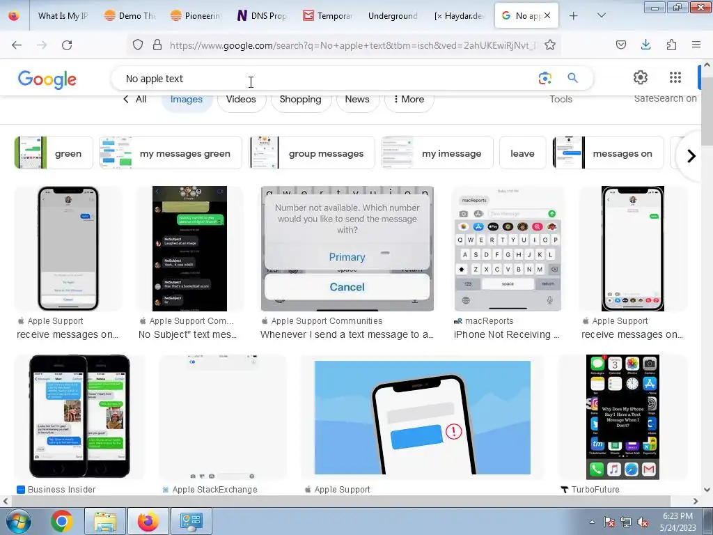The height and width of the screenshot is (535, 713).
Task: Switch to the Shopping search tab
Action: (301, 99)
